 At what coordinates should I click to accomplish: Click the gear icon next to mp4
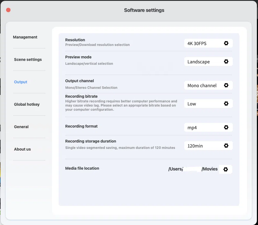(x=226, y=127)
